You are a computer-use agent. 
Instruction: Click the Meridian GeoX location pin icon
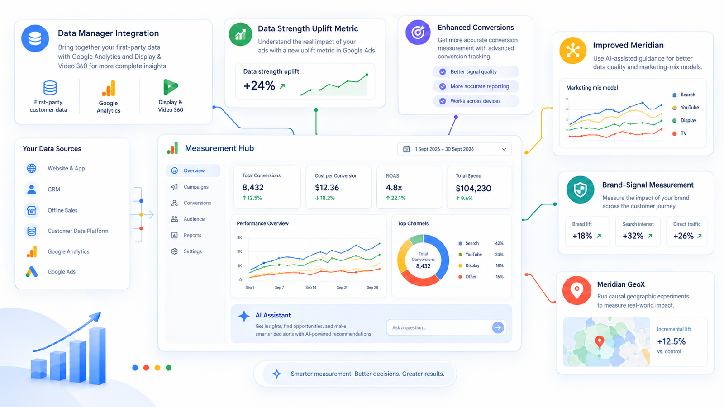pos(576,290)
